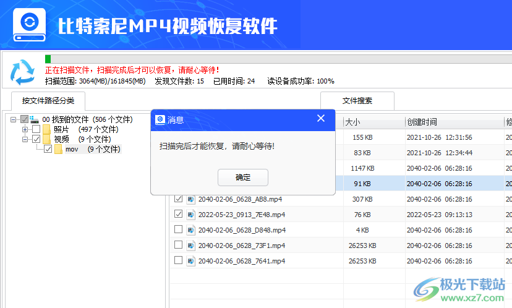512x308 pixels.
Task: Select file name 2040-02-06_0628_73F1.mp4
Action: coord(242,246)
